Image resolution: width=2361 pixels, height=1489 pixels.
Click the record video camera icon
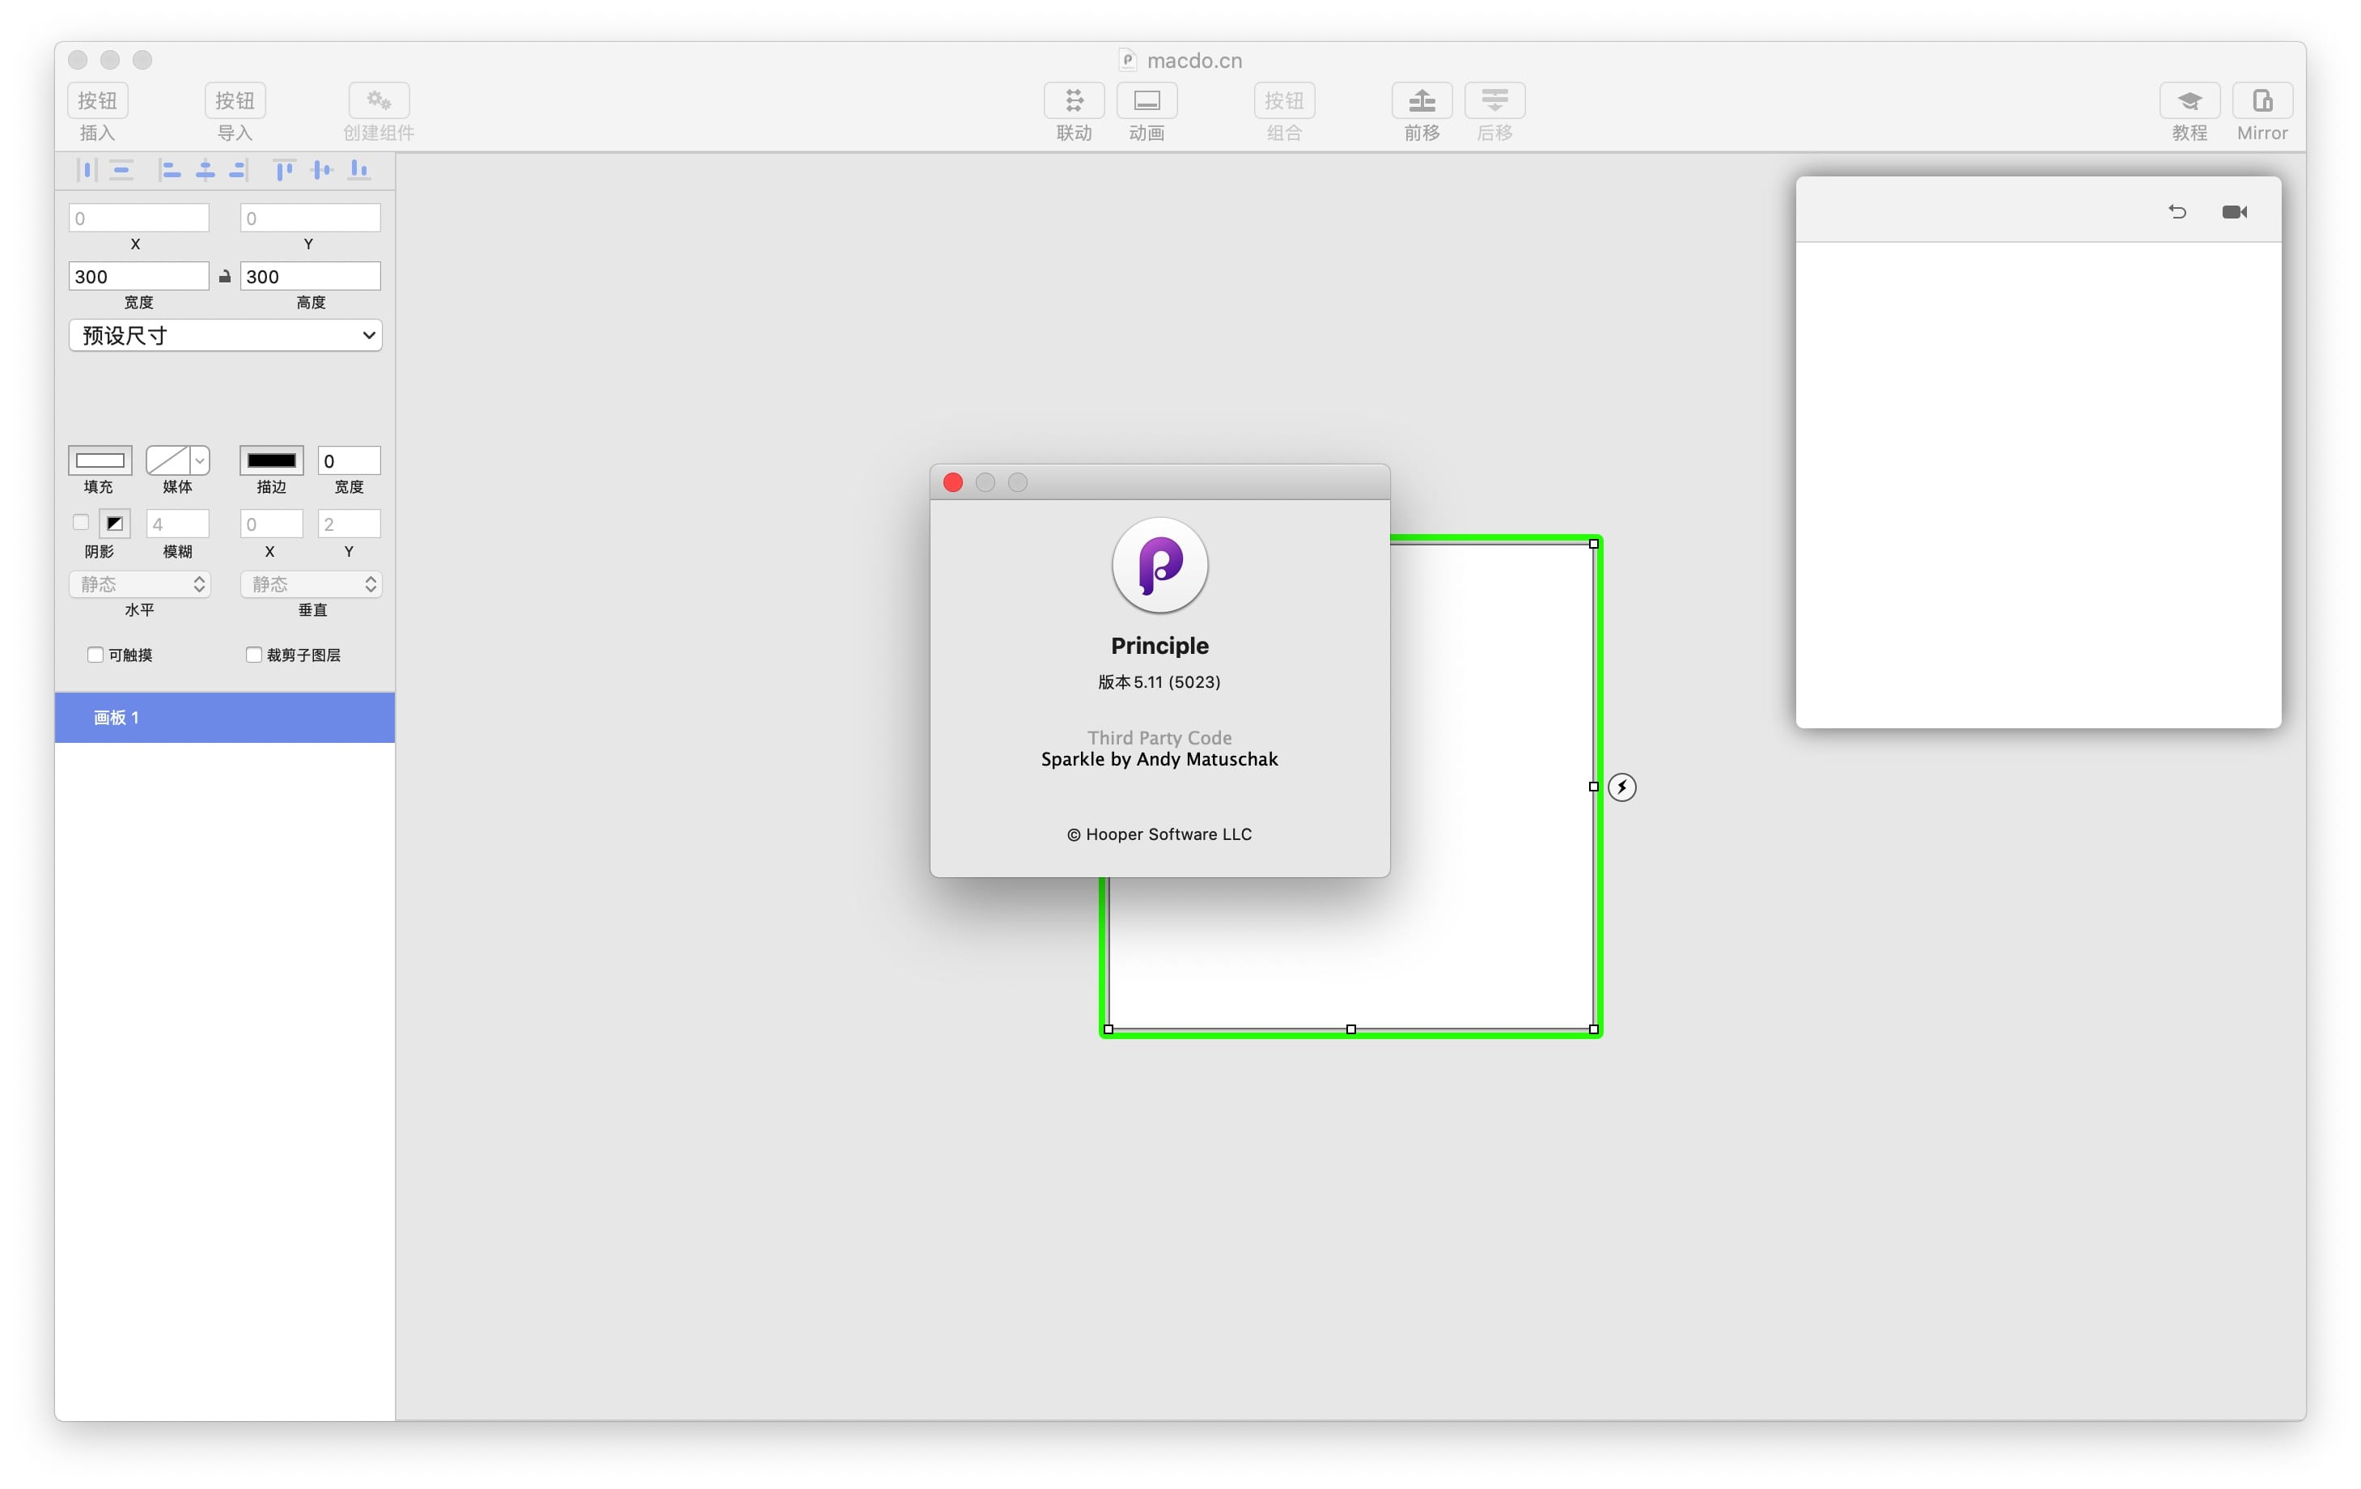(x=2233, y=212)
